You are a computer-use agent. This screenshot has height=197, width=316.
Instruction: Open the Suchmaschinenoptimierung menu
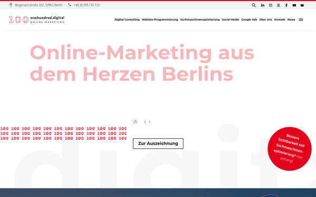(200, 19)
